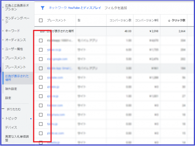Click the sort arrow beside クリック数

169,20
